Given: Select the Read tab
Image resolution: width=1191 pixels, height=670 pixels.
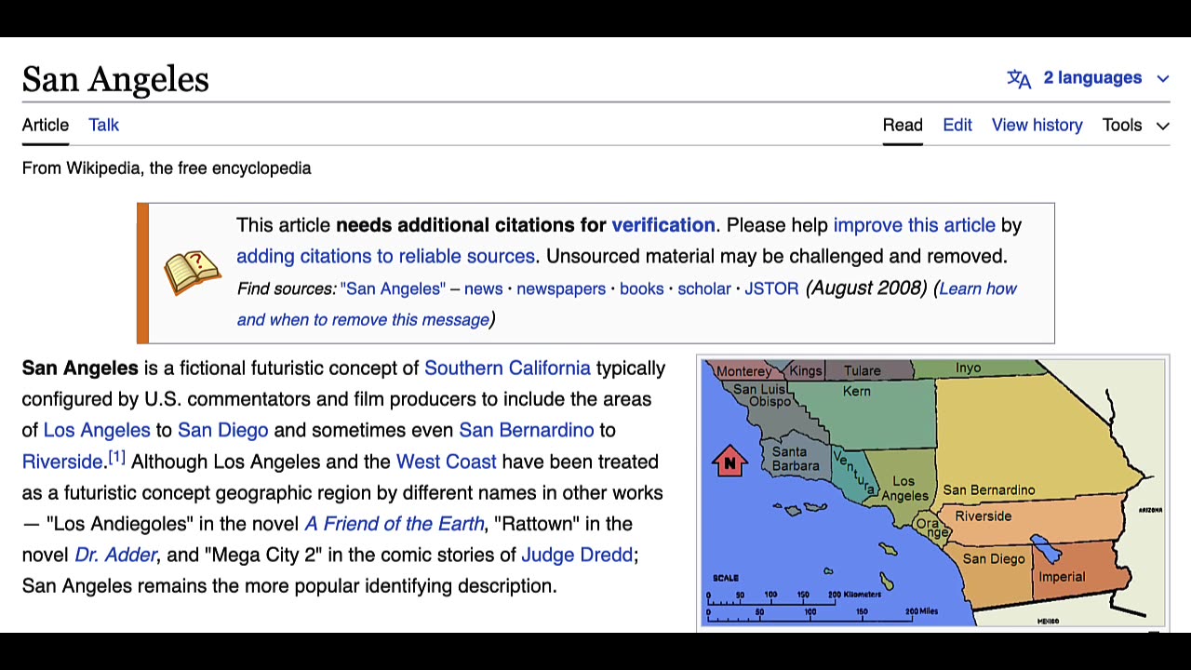Looking at the screenshot, I should tap(903, 125).
